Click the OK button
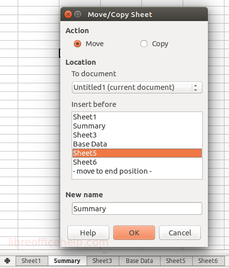Viewport: 229px width, 268px height. 134,233
